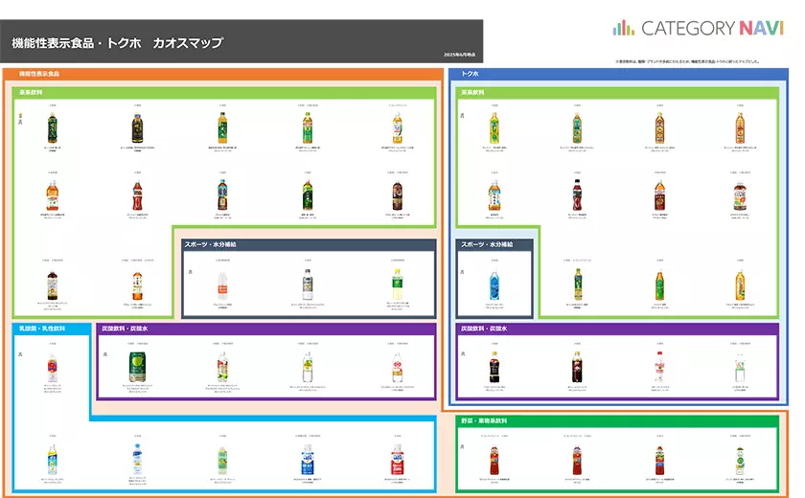Select first black bottle in トクホ 炭酸飲料

(494, 367)
